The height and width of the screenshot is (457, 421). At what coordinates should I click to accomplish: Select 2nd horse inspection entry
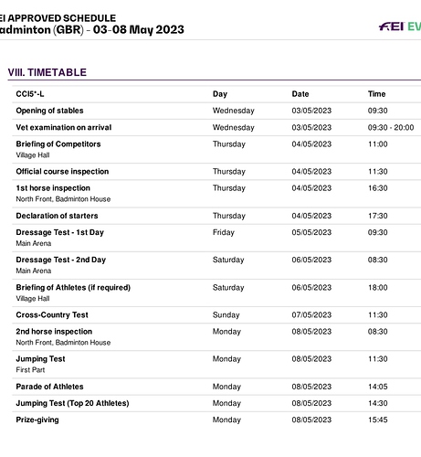coord(54,332)
